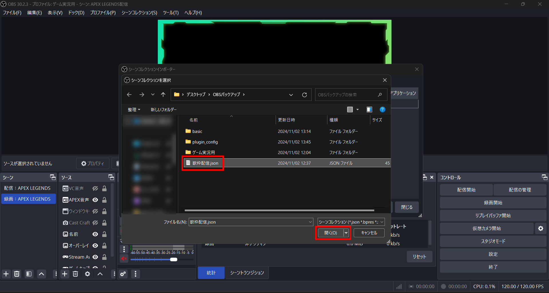Image resolution: width=549 pixels, height=293 pixels.
Task: Toggle the preview pane icon
Action: pyautogui.click(x=369, y=109)
